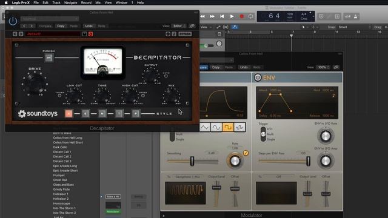Open the Mix menu
This screenshot has width=388, height=218.
coord(98,2)
